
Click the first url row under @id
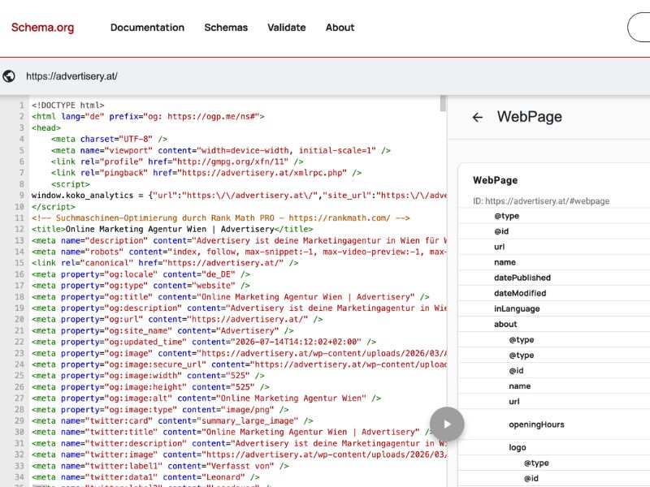(x=554, y=247)
